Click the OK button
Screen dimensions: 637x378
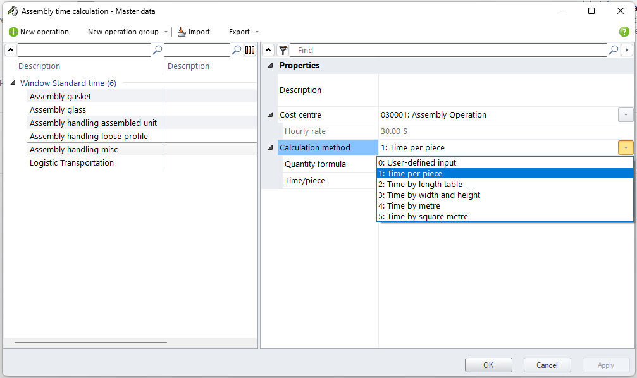(x=488, y=365)
